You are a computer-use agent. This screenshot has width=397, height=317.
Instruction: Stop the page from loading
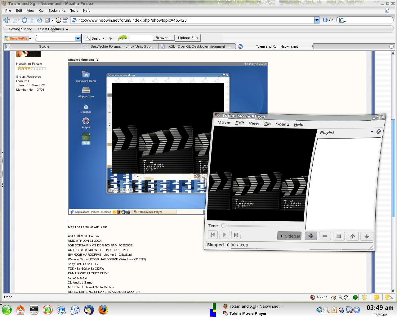32,20
